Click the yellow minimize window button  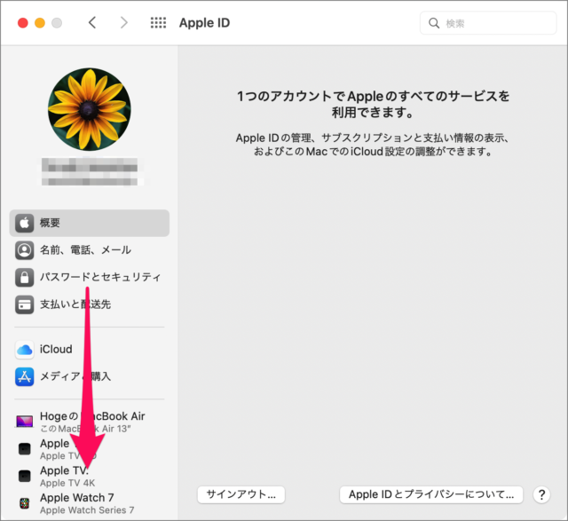[40, 23]
